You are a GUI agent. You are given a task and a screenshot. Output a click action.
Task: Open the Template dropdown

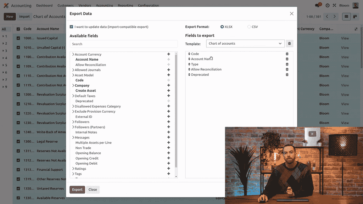coord(245,44)
